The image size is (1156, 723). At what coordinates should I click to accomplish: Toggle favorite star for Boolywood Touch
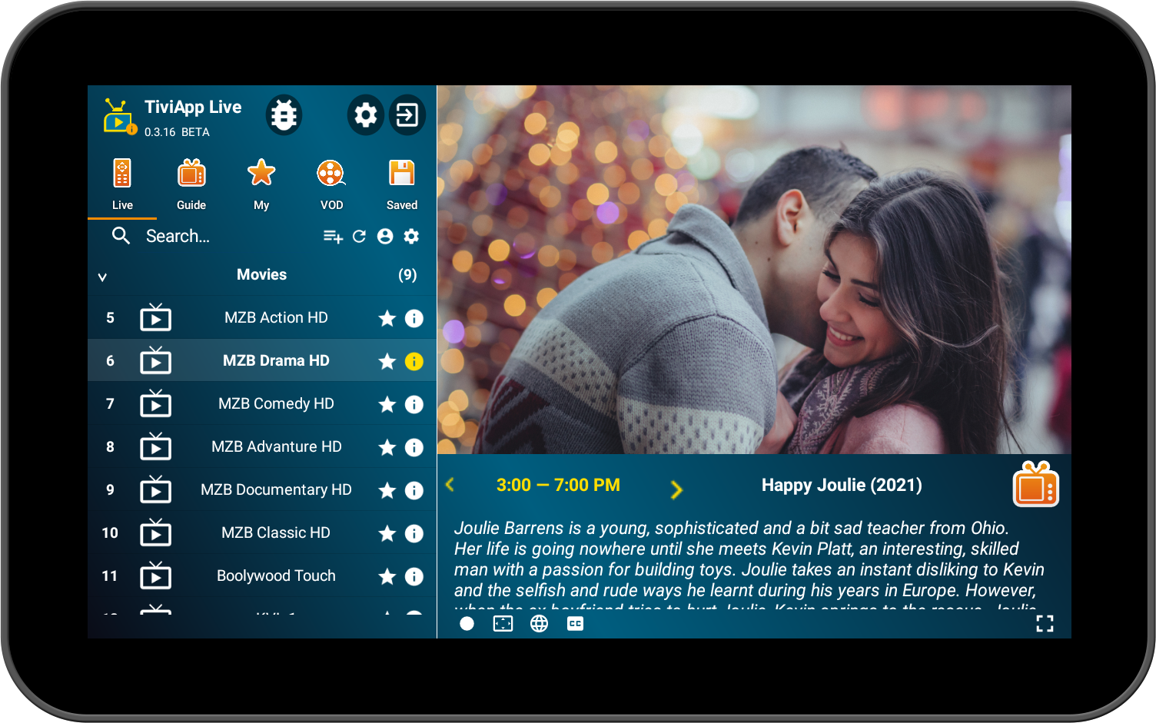coord(387,576)
